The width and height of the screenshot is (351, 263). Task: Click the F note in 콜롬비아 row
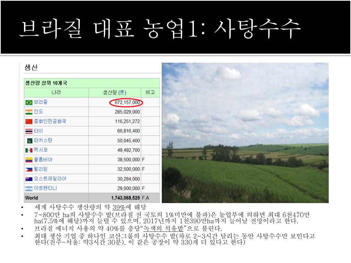click(x=143, y=160)
